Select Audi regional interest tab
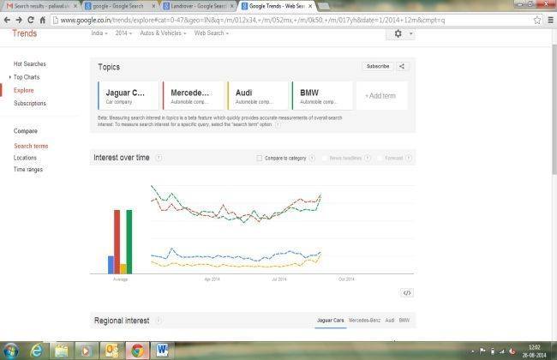The width and height of the screenshot is (557, 360). (x=390, y=321)
